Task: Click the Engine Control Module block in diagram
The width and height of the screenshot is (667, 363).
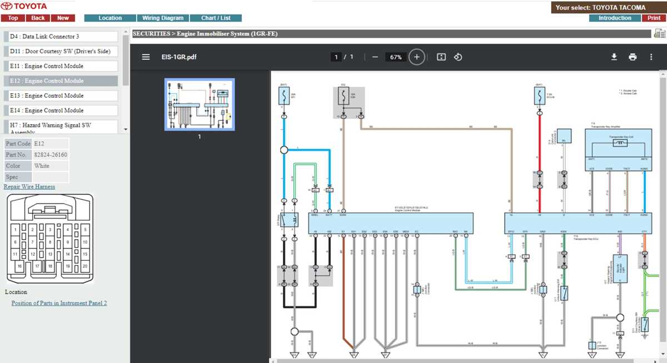Action: tap(391, 223)
